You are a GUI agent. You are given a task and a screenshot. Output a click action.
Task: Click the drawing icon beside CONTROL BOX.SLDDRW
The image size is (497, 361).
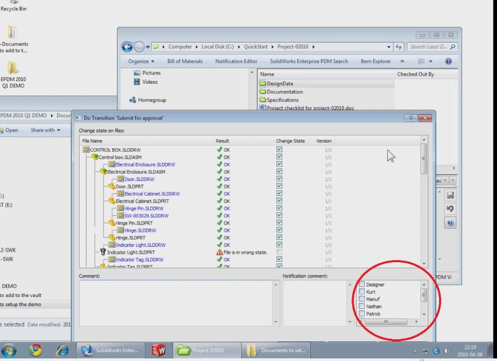pos(86,149)
